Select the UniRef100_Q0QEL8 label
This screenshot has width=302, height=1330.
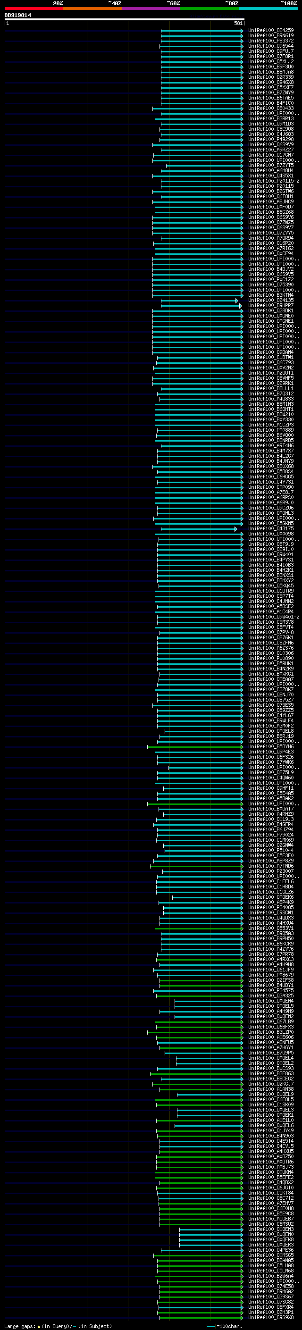point(270,731)
